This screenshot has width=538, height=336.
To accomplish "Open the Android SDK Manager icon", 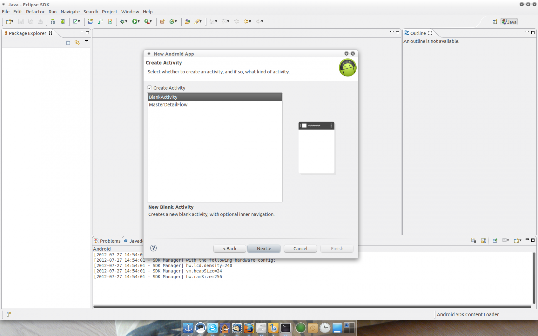I will pyautogui.click(x=53, y=22).
